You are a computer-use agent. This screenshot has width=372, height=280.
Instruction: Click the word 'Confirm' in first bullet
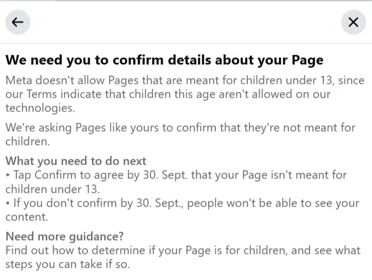[54, 175]
